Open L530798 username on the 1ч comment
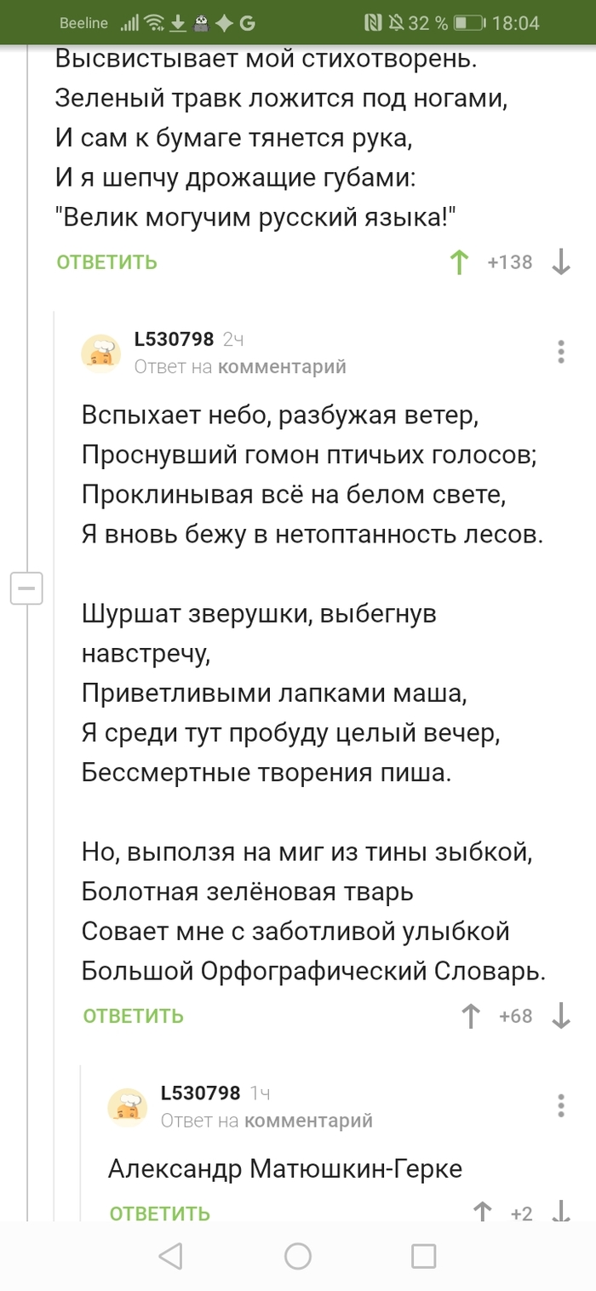 200,1093
